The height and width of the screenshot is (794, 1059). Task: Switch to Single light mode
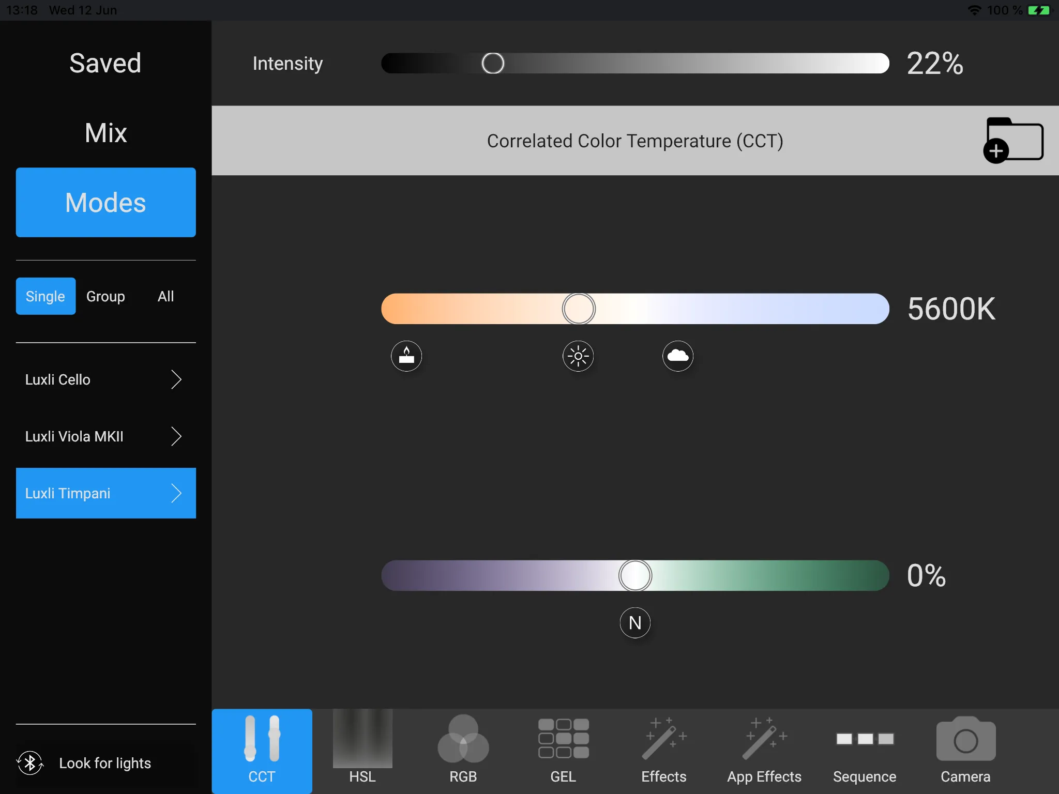tap(44, 296)
